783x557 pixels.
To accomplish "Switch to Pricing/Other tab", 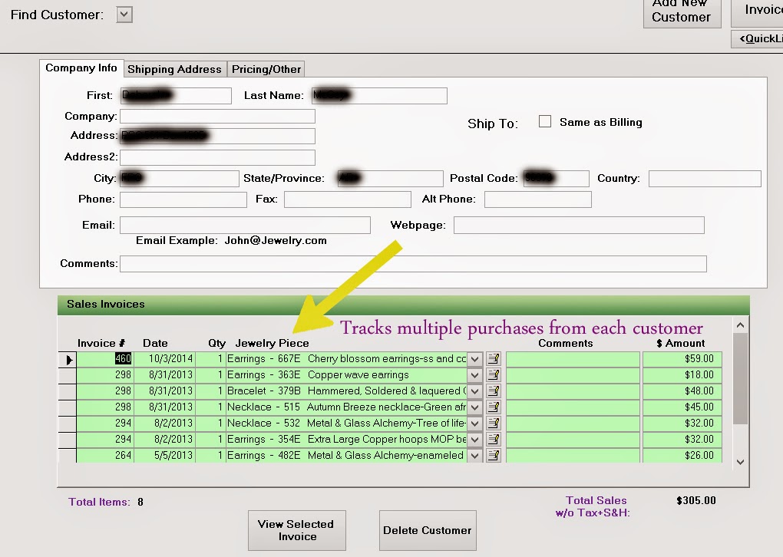I will coord(266,69).
